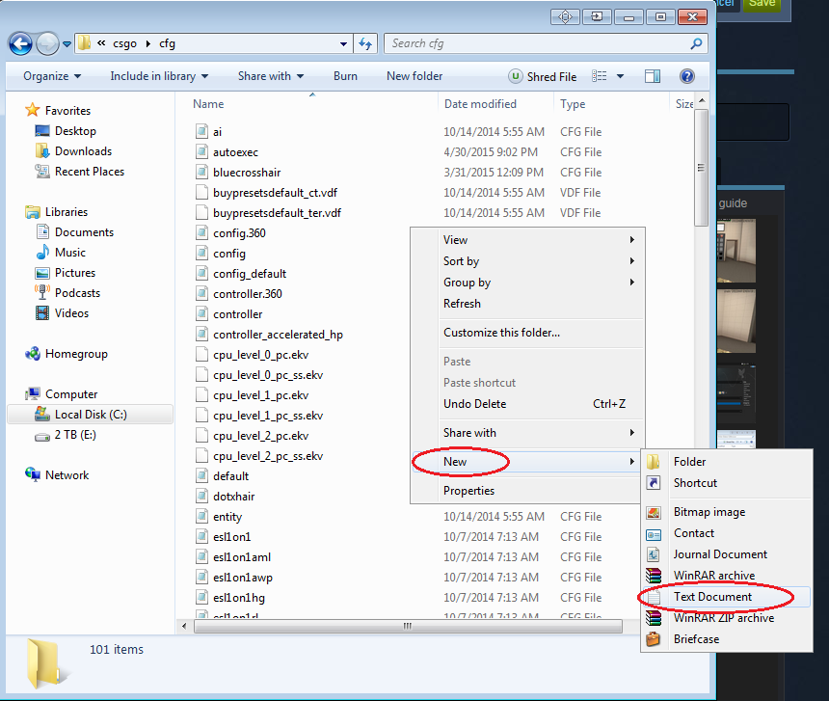
Task: Create a new Shortcut from submenu
Action: pos(727,483)
